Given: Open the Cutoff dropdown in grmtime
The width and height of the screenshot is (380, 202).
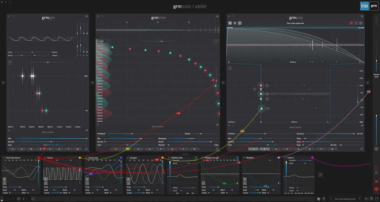Looking at the screenshot, I should coord(102,41).
